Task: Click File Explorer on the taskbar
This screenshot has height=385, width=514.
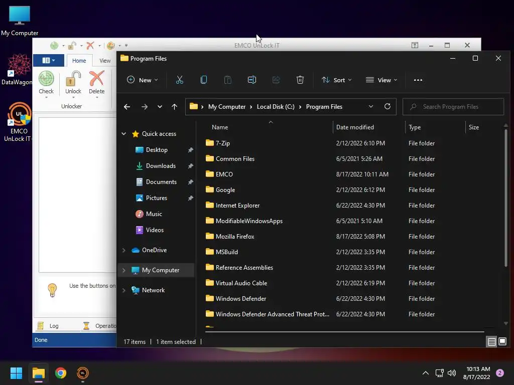Action: tap(38, 373)
